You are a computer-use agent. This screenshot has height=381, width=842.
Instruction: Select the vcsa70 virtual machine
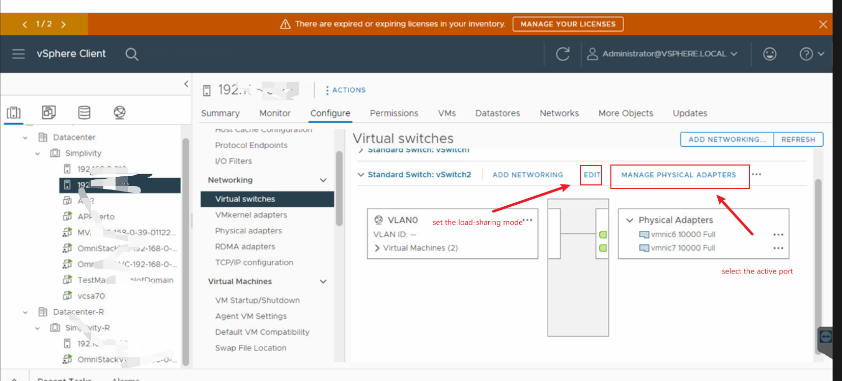91,296
